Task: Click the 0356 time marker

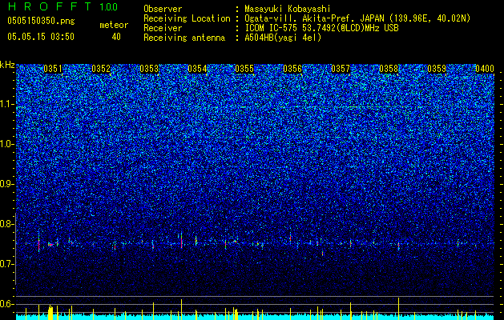Action: coord(292,69)
